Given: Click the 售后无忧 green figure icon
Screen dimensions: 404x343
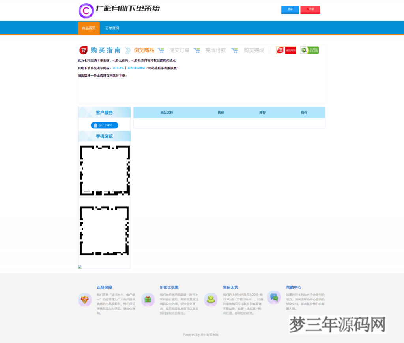Looking at the screenshot, I should click(211, 300).
